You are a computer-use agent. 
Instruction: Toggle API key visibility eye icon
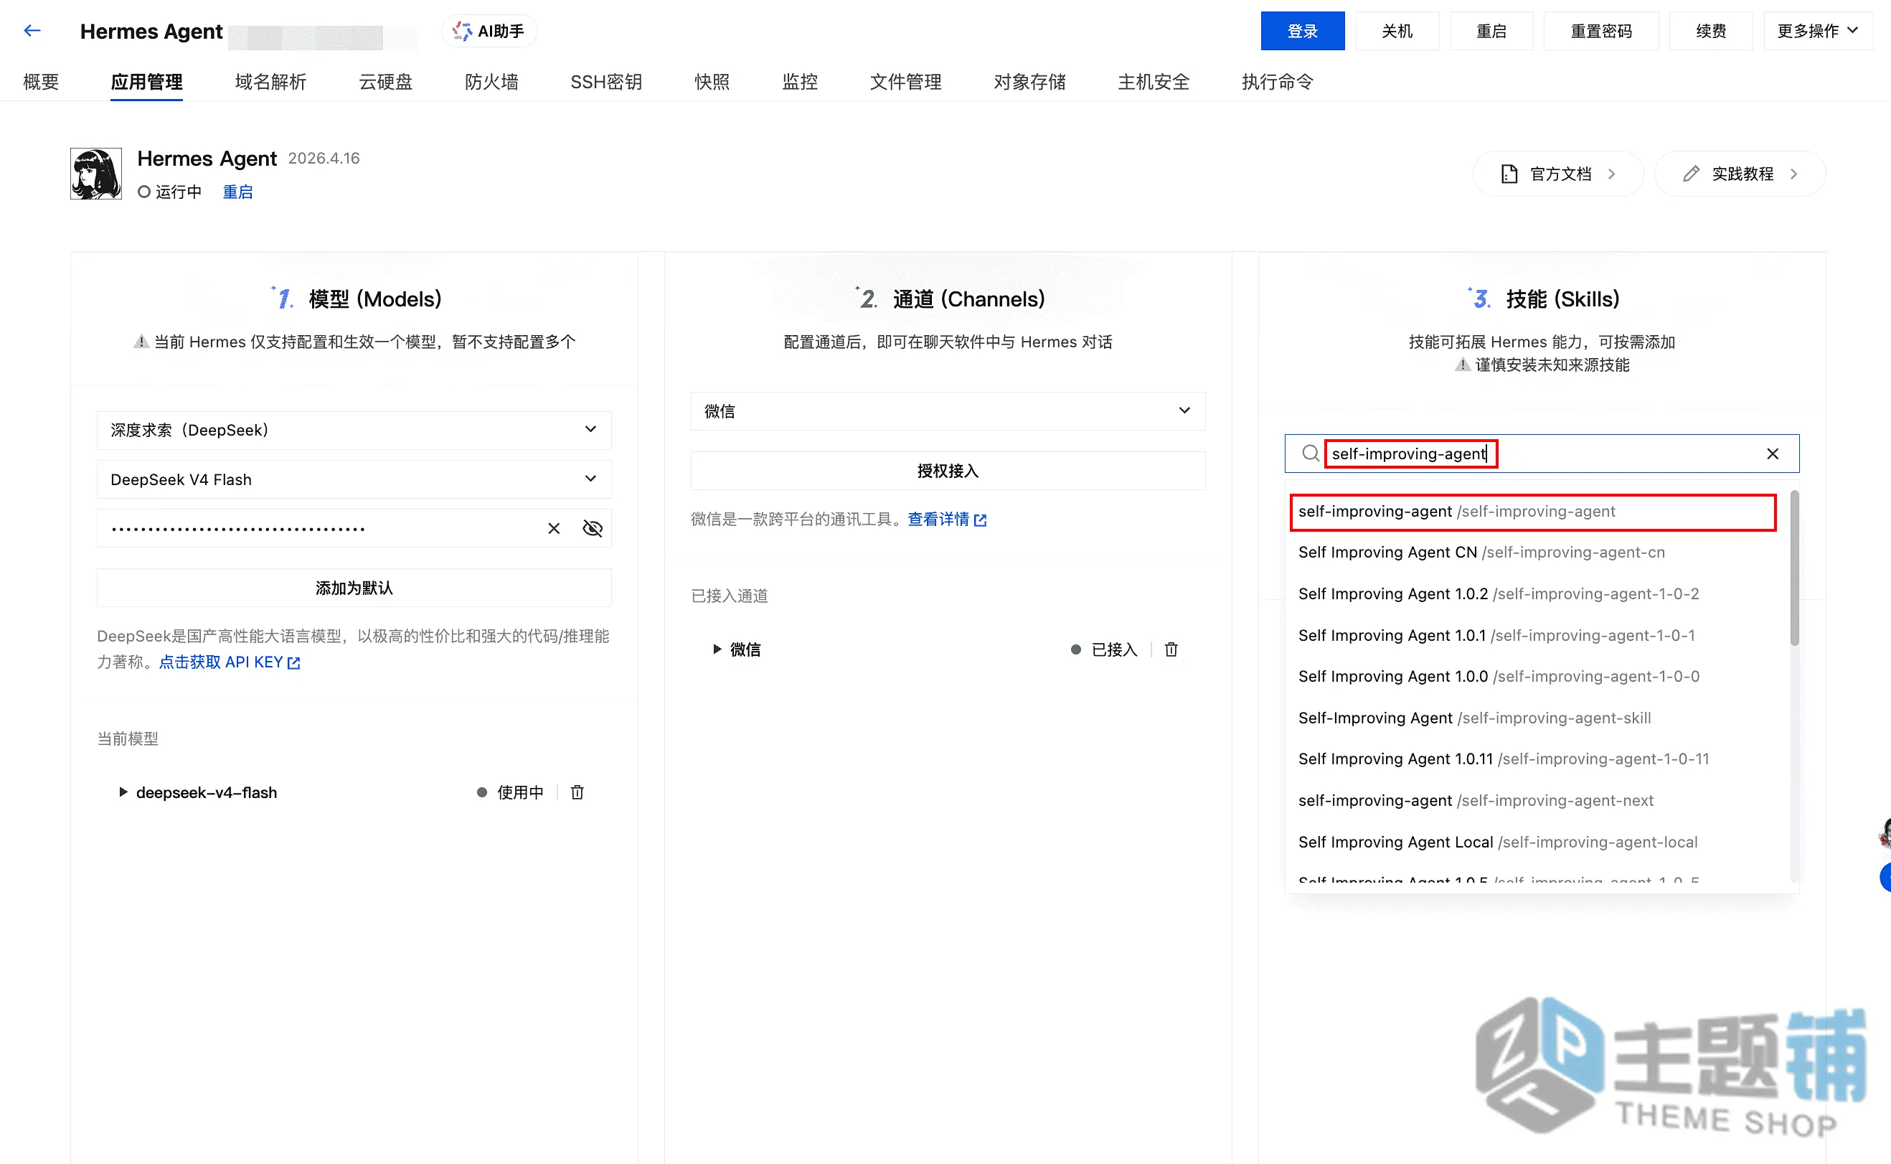click(593, 529)
